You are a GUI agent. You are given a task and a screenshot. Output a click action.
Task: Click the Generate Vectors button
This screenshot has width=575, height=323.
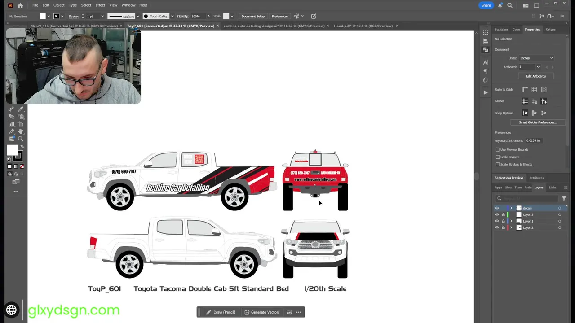click(262, 312)
